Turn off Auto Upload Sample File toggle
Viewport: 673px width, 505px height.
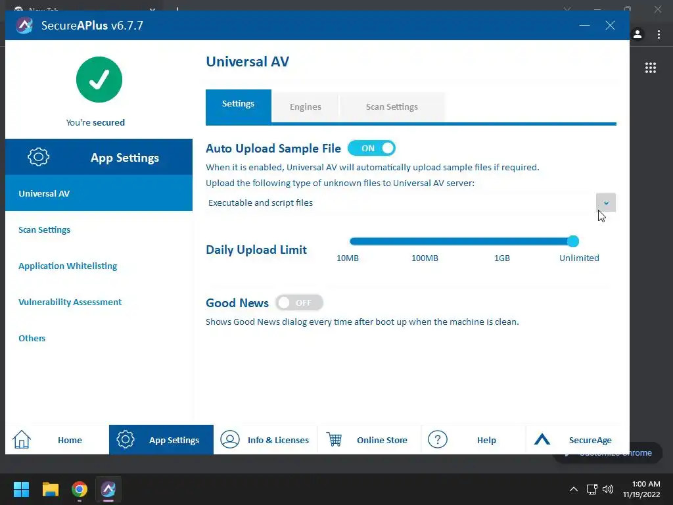pos(371,148)
